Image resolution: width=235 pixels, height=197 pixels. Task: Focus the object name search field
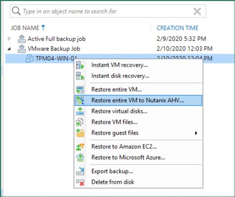click(108, 11)
